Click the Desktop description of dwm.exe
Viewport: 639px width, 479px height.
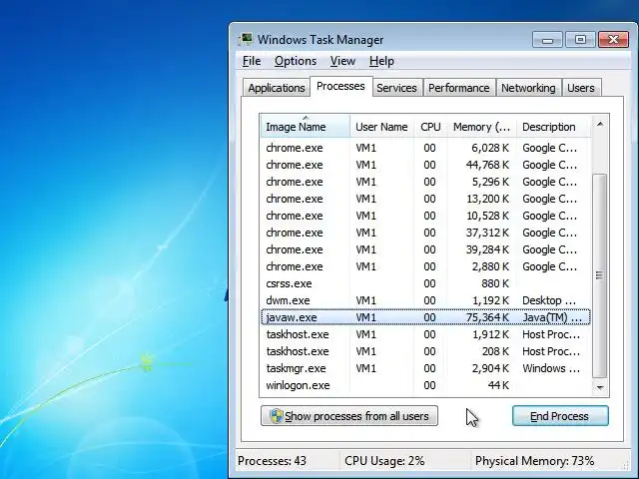point(549,300)
